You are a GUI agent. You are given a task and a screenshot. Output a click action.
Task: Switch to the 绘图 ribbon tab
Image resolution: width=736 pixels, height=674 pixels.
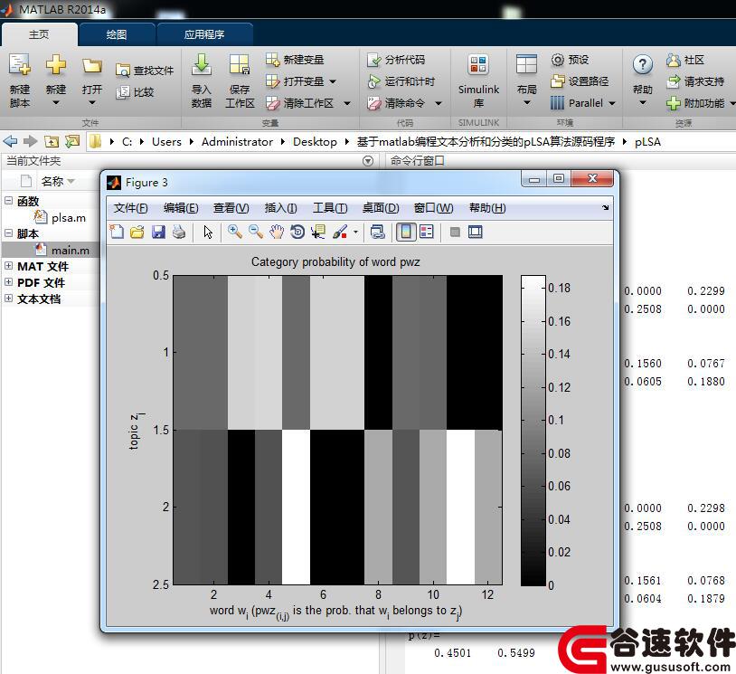(117, 34)
